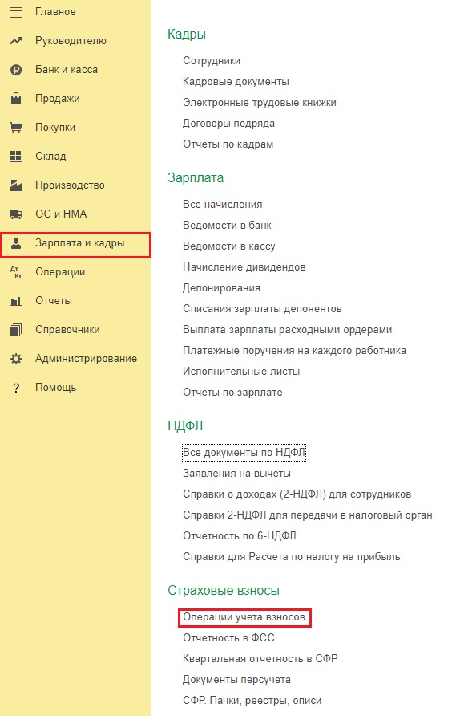Open the Отчеты section in sidebar
Image resolution: width=456 pixels, height=716 pixels.
[54, 301]
